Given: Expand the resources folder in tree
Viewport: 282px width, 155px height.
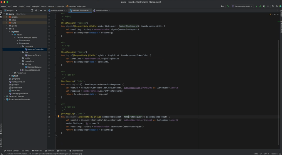Looking at the screenshot, I should pyautogui.click(x=12, y=73).
